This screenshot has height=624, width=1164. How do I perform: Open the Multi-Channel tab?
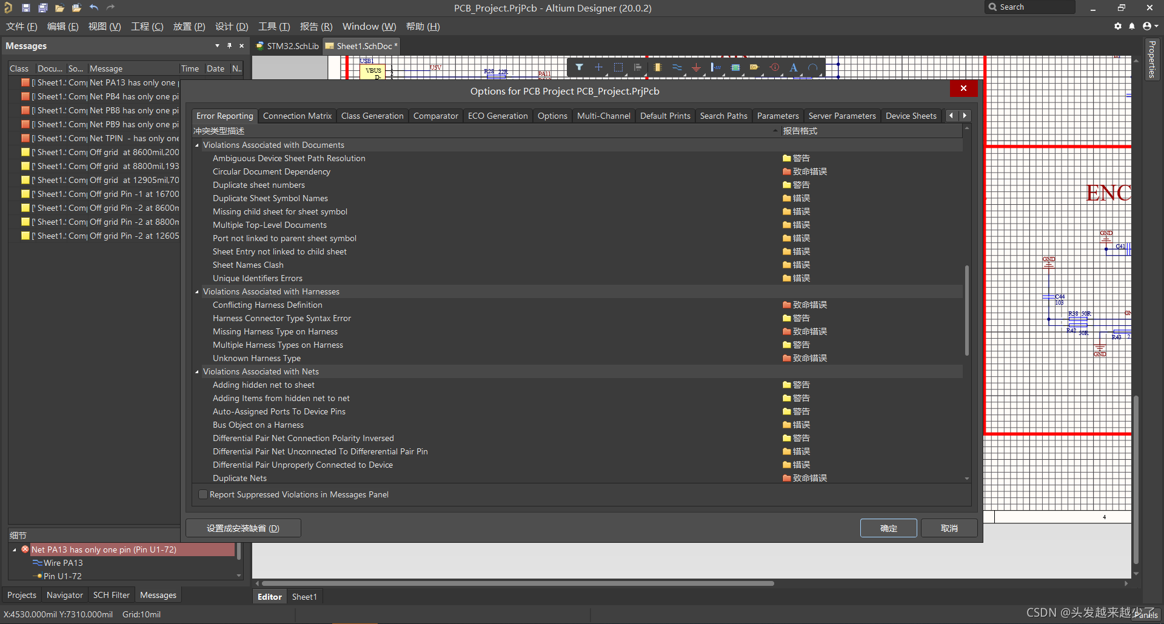pyautogui.click(x=603, y=116)
